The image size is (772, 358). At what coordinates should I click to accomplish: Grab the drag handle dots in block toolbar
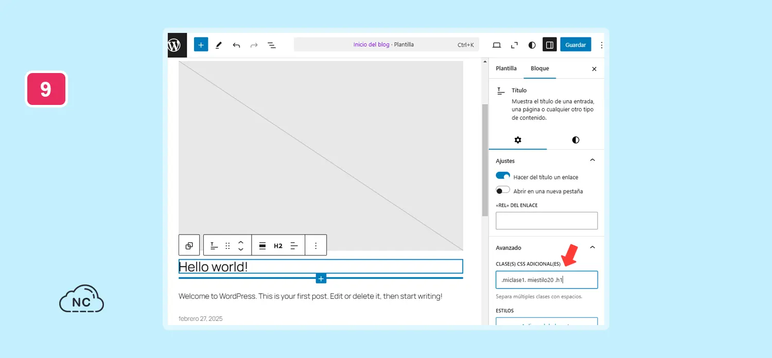(x=227, y=245)
